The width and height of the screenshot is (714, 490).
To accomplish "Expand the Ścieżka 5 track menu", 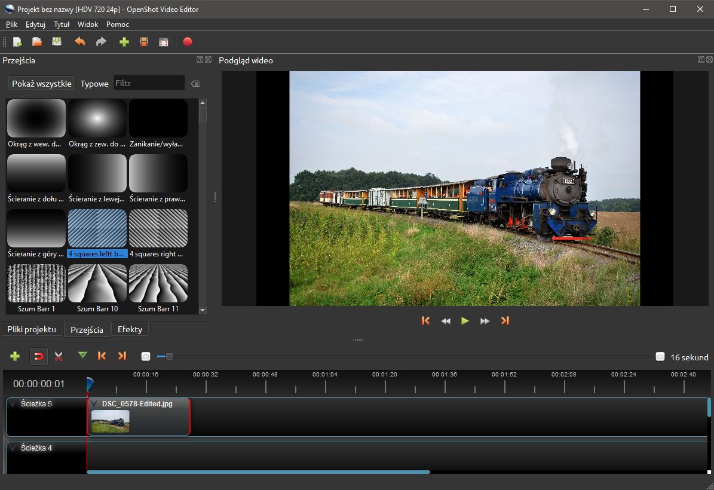I will (x=14, y=404).
